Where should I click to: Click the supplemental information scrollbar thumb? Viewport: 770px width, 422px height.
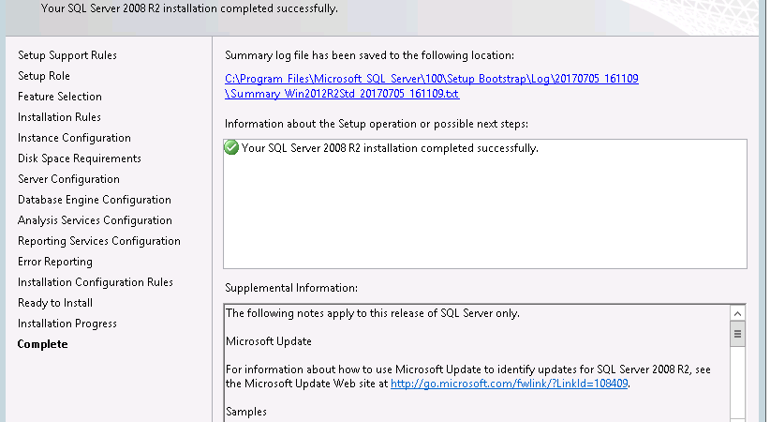(x=737, y=334)
